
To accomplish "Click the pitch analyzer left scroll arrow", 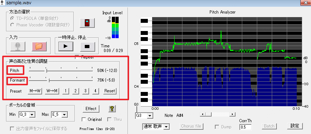I will (202, 114).
